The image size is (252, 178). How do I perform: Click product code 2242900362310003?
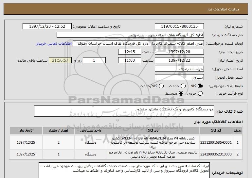pos(216,154)
